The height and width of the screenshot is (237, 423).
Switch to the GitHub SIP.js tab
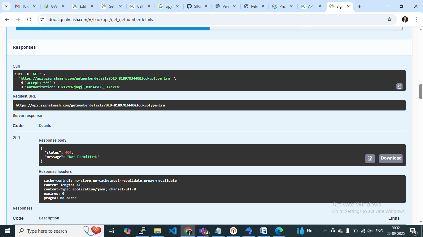pos(194,6)
